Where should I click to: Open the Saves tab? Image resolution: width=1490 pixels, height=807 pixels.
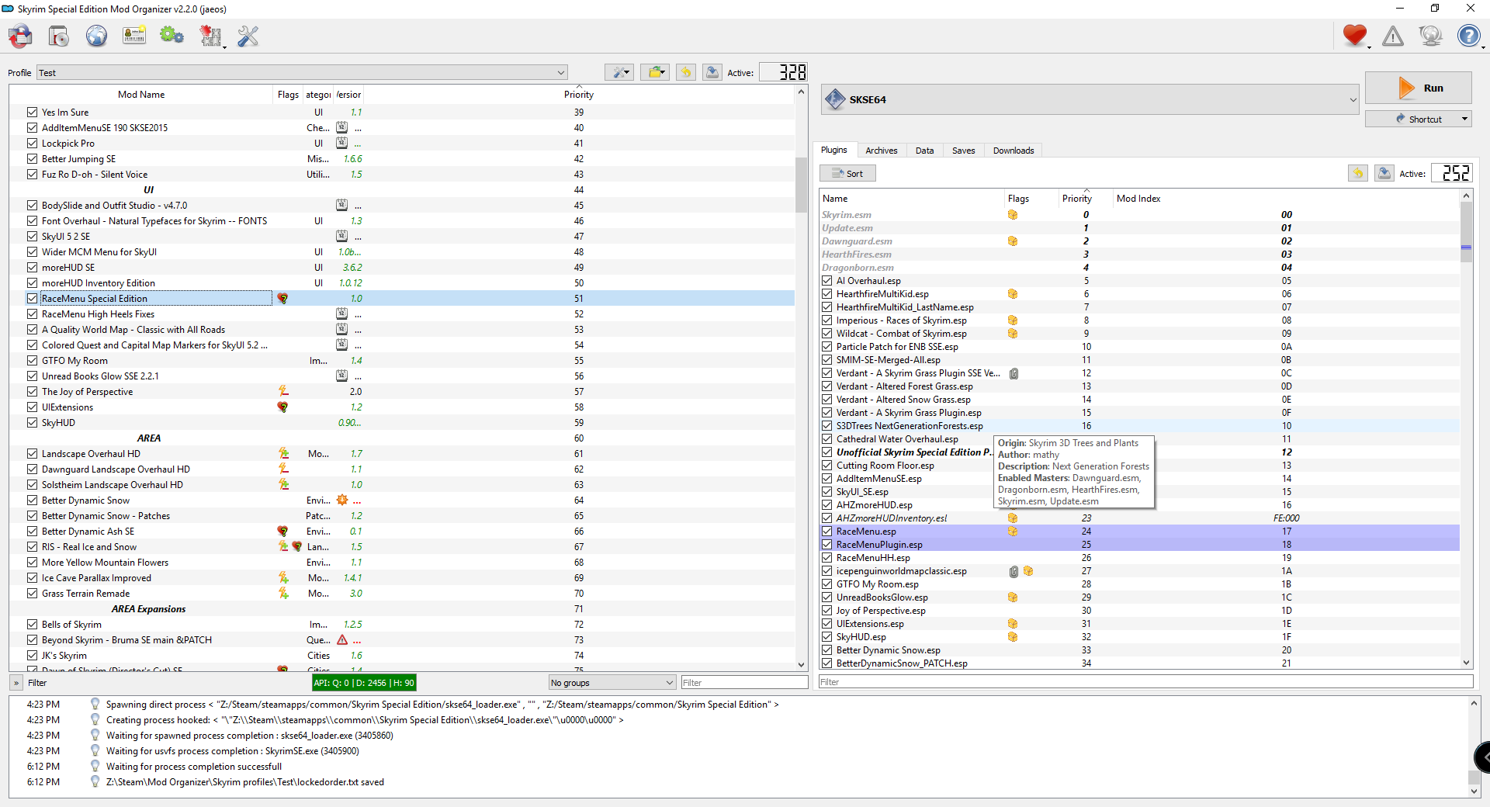963,151
